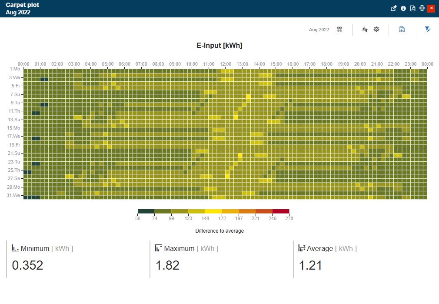Click the Average value 1.21
The height and width of the screenshot is (304, 439).
click(310, 265)
